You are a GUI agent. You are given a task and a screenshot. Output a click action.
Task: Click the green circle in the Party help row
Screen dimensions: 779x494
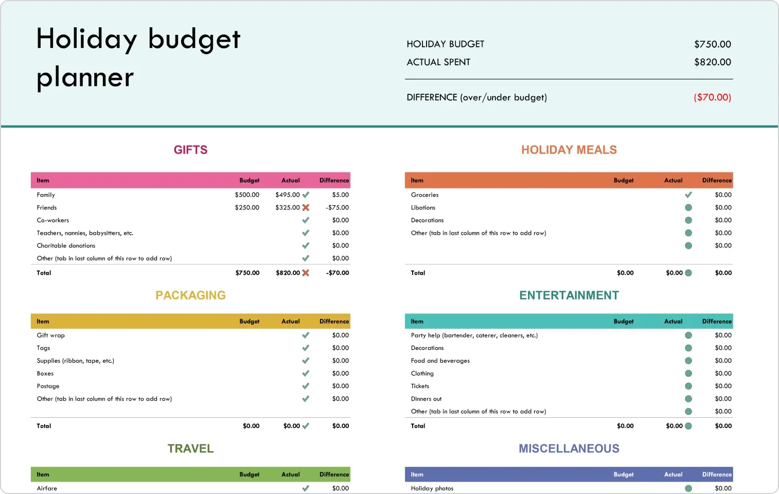(688, 335)
